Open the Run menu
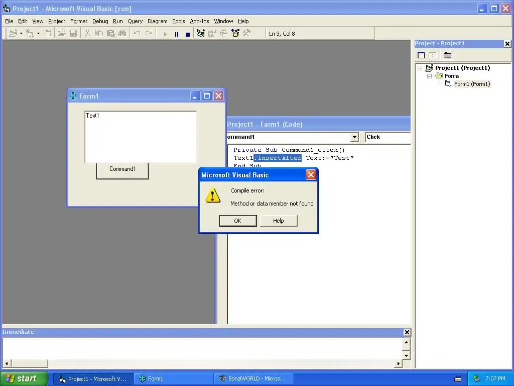Viewport: 514px width, 386px height. [117, 21]
